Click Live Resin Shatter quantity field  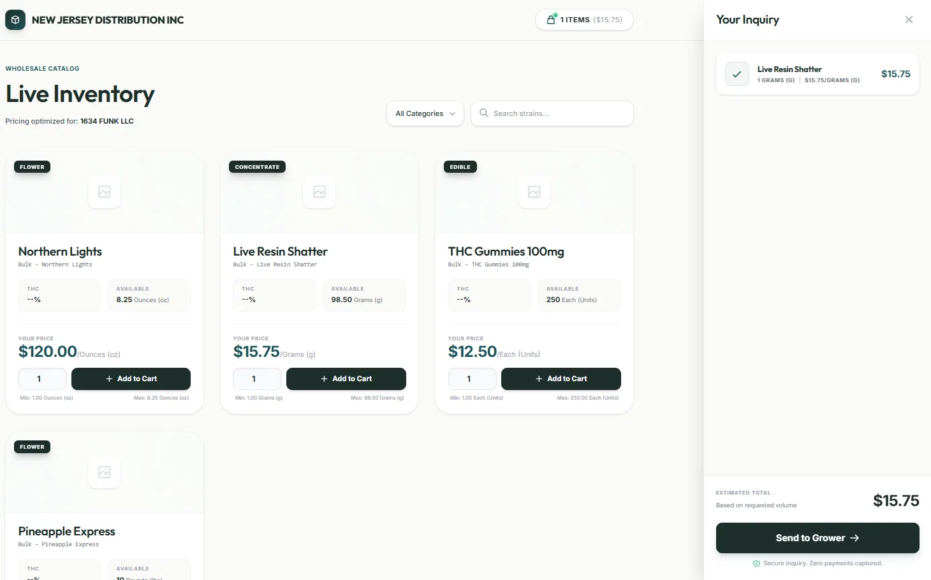(x=257, y=379)
